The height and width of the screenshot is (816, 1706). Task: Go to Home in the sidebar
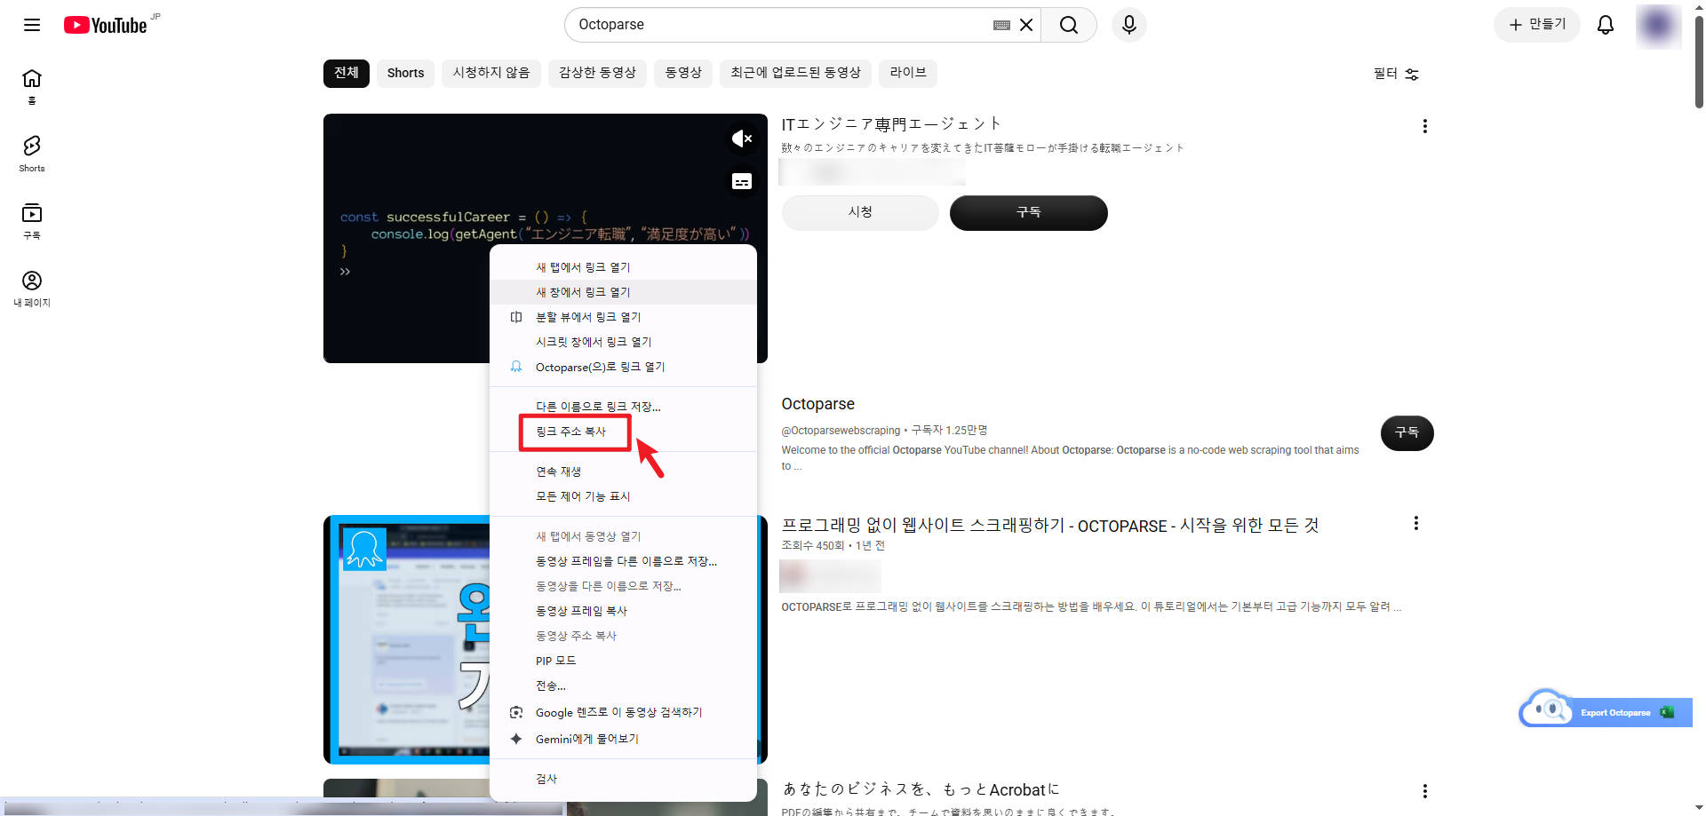coord(32,87)
